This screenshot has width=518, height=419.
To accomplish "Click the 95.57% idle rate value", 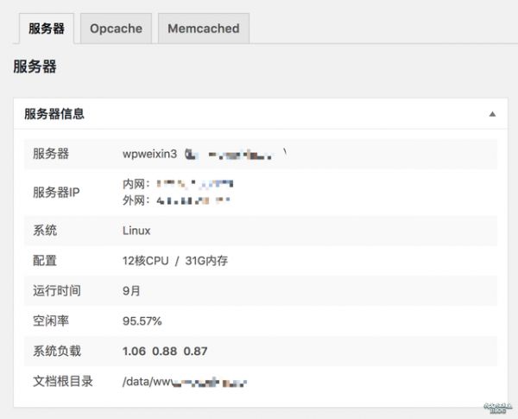I will point(142,321).
